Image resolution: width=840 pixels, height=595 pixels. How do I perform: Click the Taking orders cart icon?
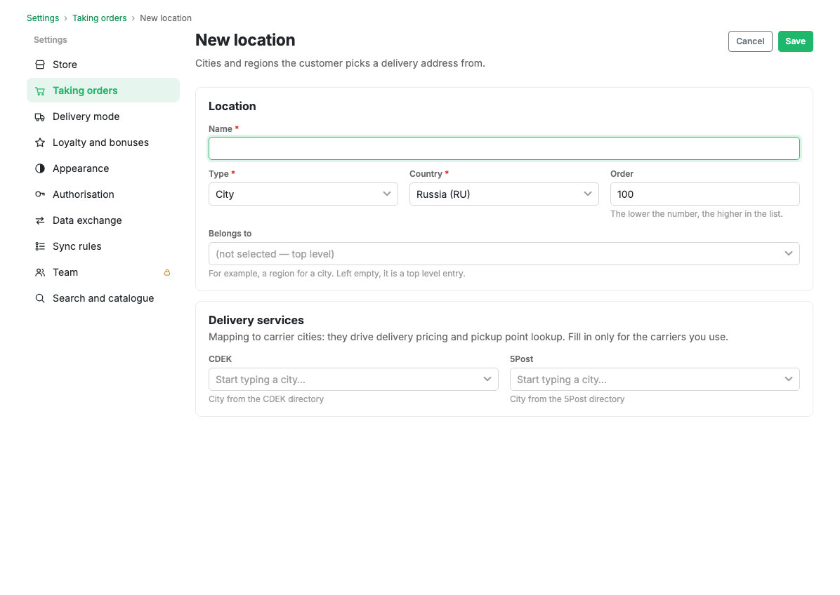(x=40, y=91)
